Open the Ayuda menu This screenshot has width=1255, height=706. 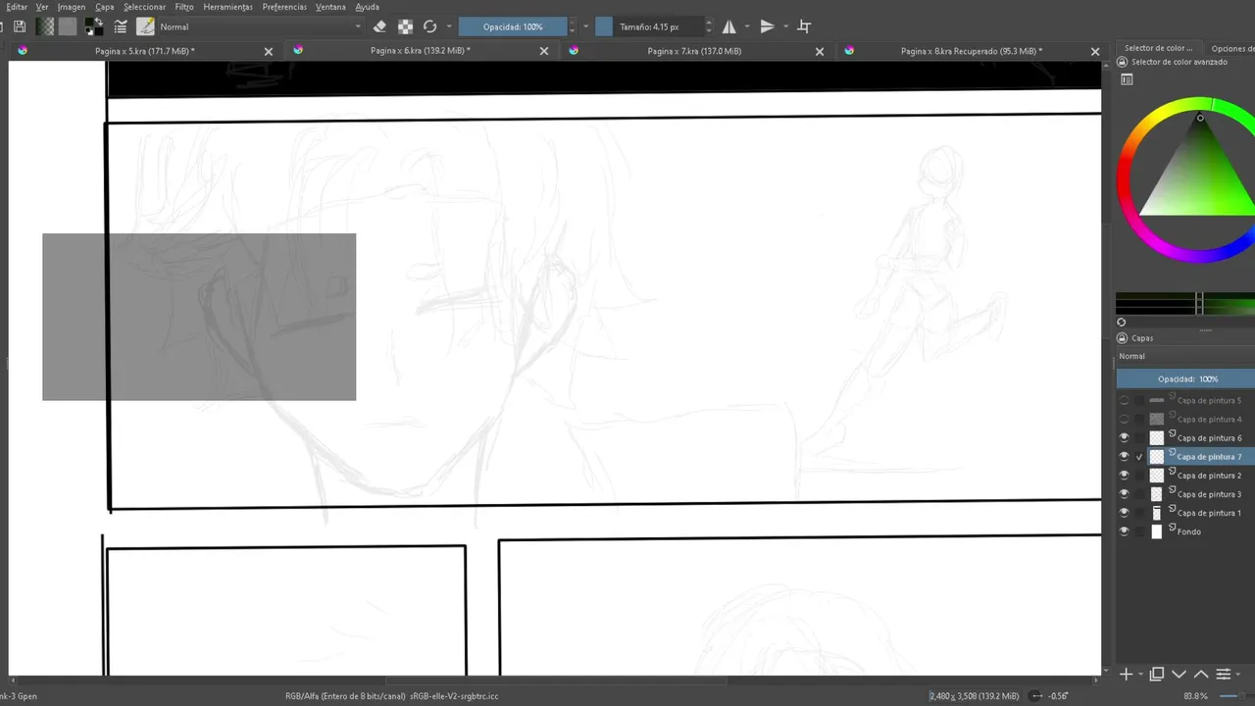[x=367, y=7]
